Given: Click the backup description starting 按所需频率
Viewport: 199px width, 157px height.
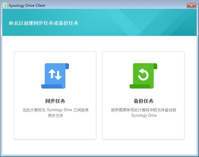Looking at the screenshot, I should click(x=143, y=110).
